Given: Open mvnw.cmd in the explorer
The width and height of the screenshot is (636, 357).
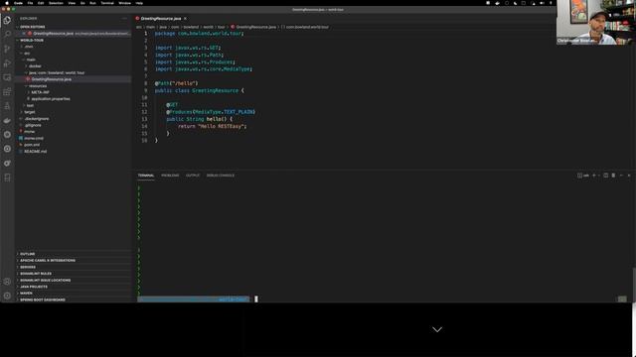Looking at the screenshot, I should [x=34, y=138].
